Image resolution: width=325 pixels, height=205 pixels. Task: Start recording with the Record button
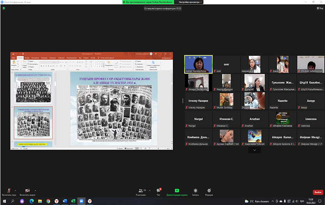pyautogui.click(x=195, y=191)
